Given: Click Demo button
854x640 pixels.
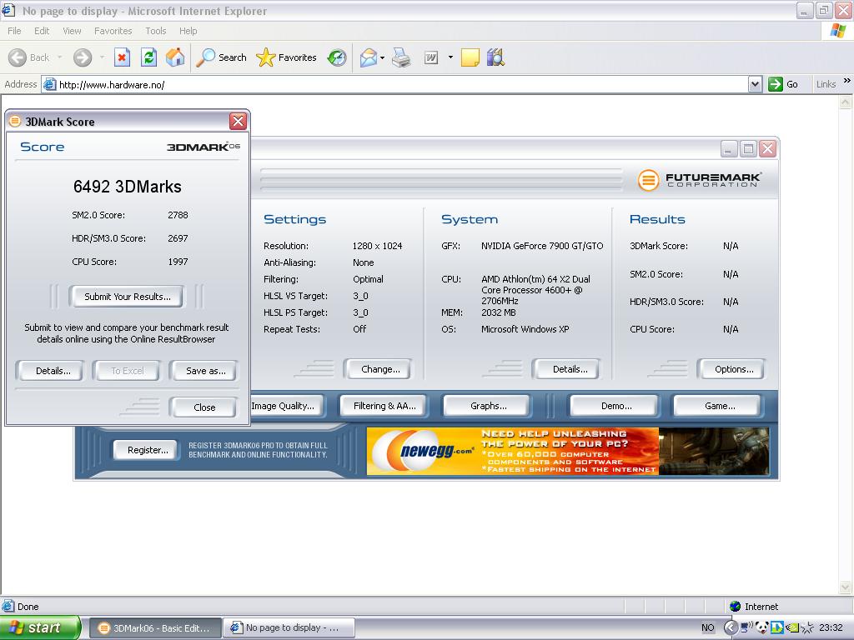Looking at the screenshot, I should [616, 406].
